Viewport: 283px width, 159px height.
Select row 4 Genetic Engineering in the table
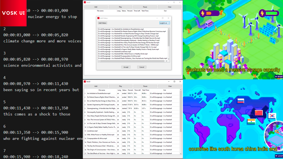coord(101,105)
